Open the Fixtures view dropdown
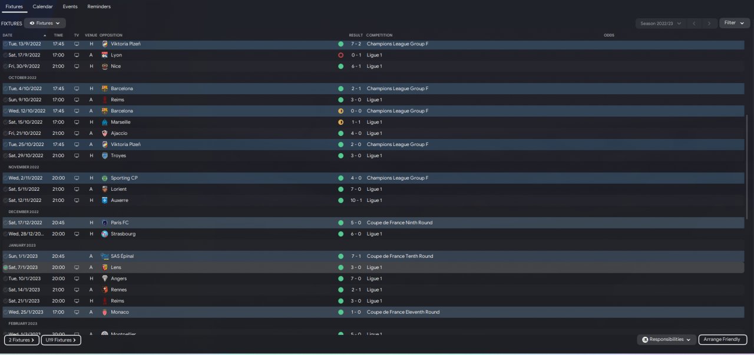Viewport: 754px width, 355px height. 45,24
